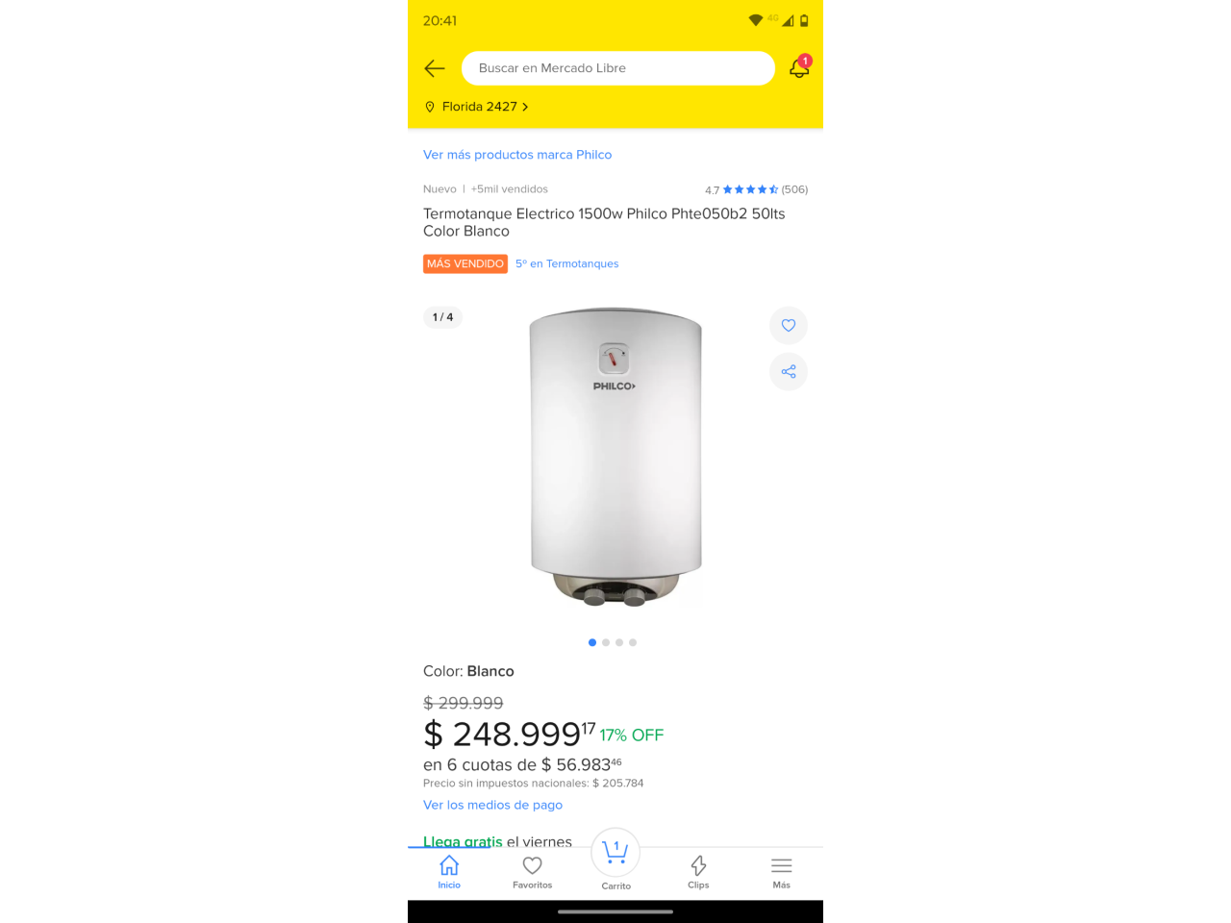Viewport: 1231px width, 923px height.
Task: Expand Florida 2427 address chevron
Action: (525, 107)
